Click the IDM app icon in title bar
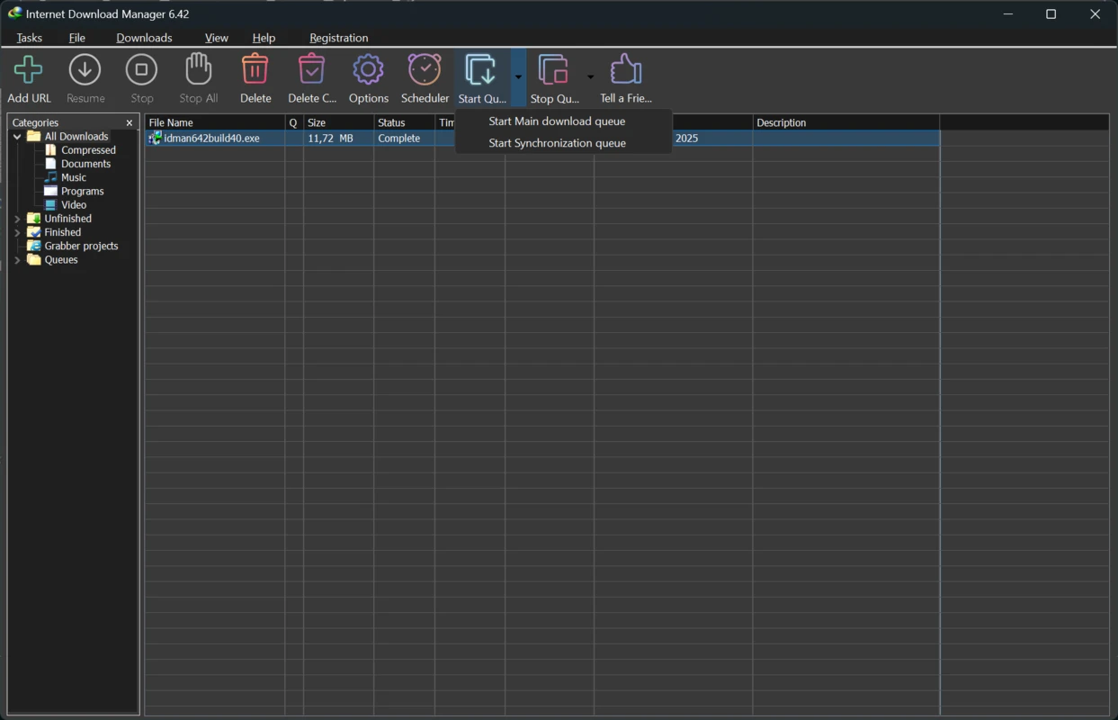1118x720 pixels. tap(14, 13)
